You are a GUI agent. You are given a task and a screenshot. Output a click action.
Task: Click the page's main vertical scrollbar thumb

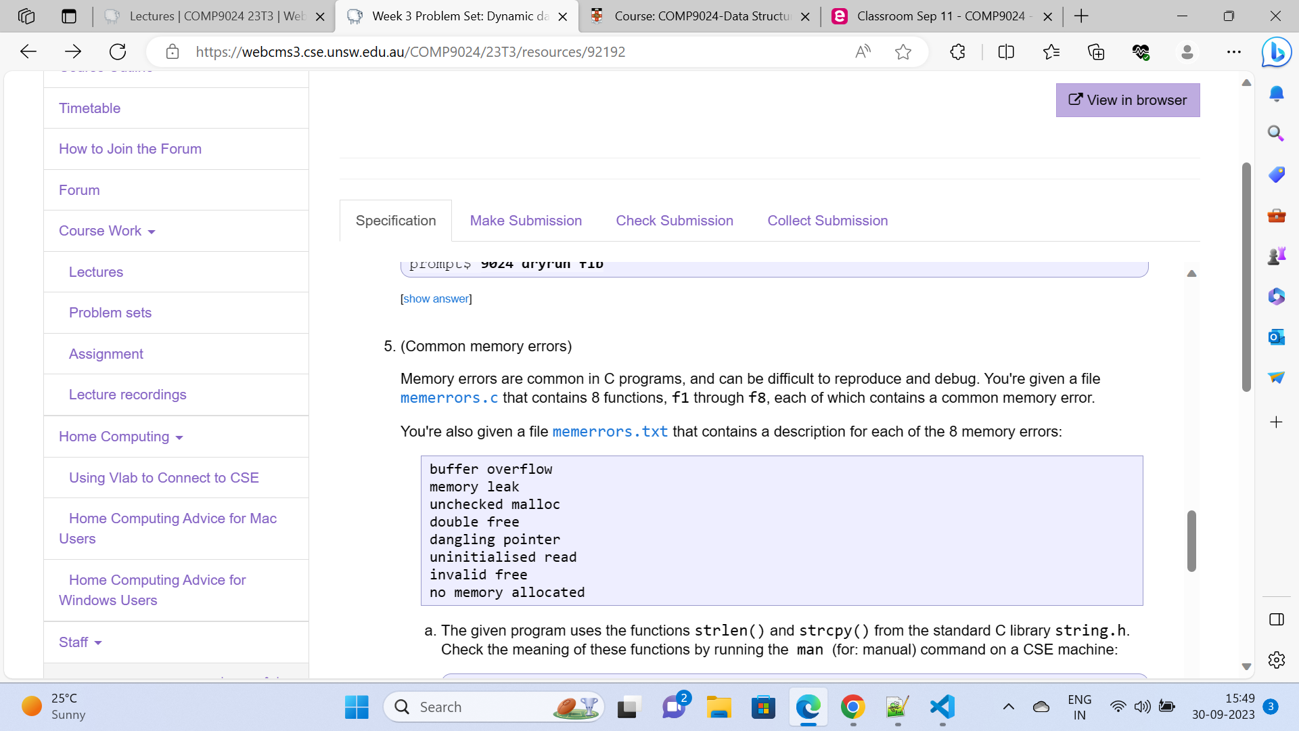(x=1246, y=276)
